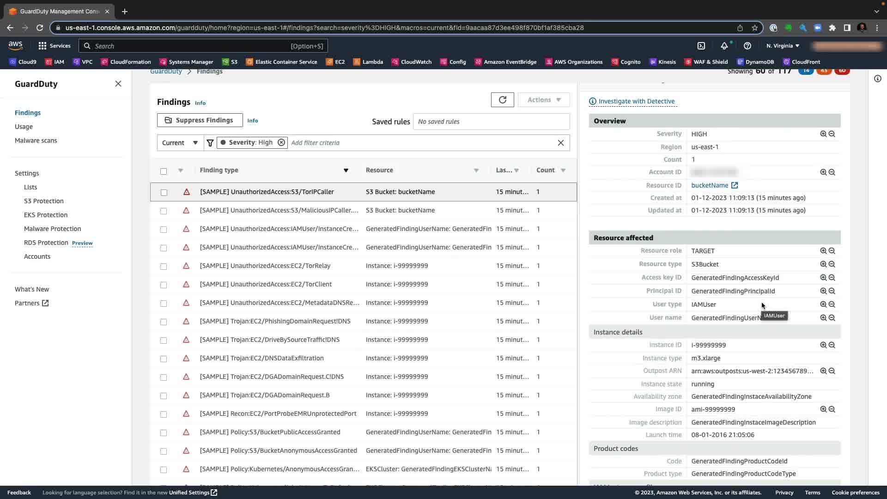
Task: Open S3 Protection settings page
Action: 44,201
